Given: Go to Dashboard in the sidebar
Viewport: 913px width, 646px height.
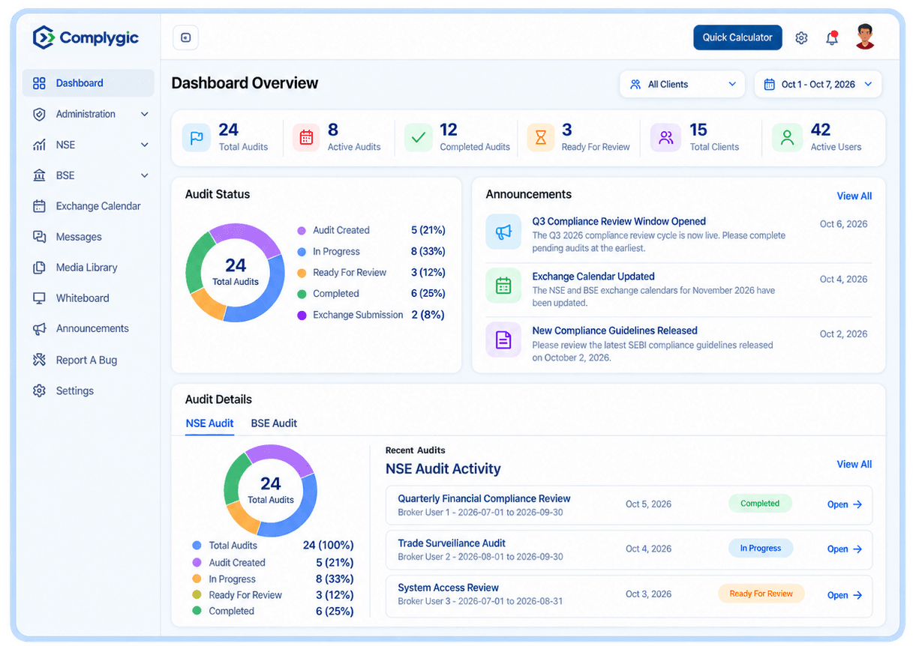Looking at the screenshot, I should click(89, 83).
